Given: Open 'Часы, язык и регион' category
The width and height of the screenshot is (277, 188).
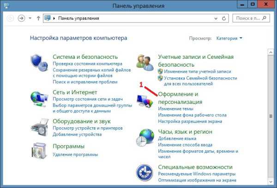Looking at the screenshot, I should click(x=185, y=132).
